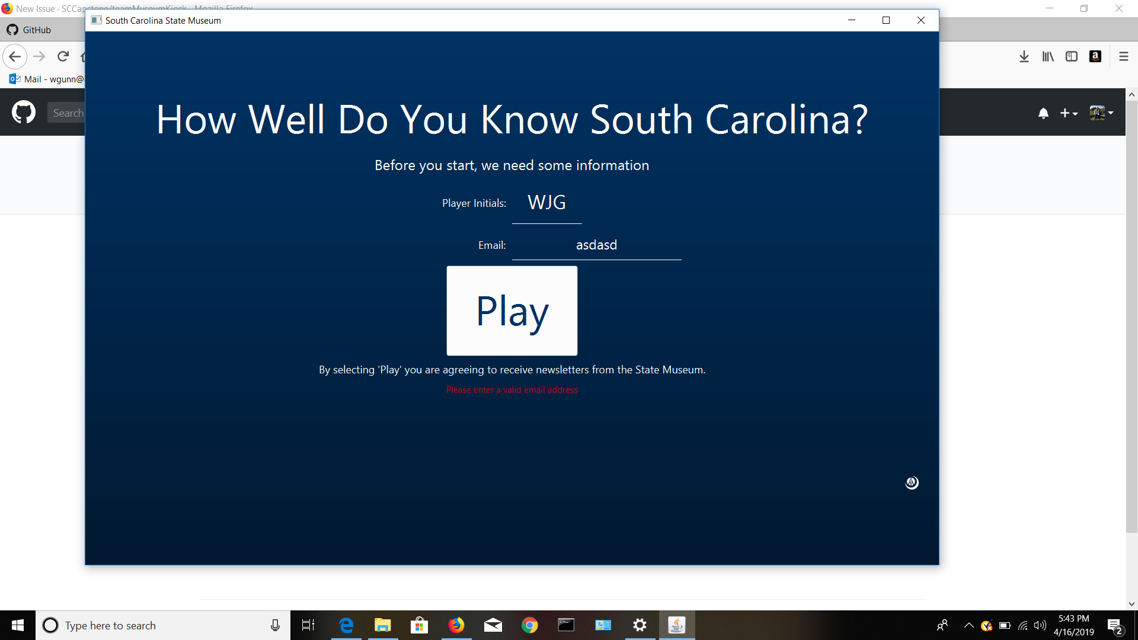Open the Java application in the taskbar
The height and width of the screenshot is (640, 1138).
pos(677,625)
